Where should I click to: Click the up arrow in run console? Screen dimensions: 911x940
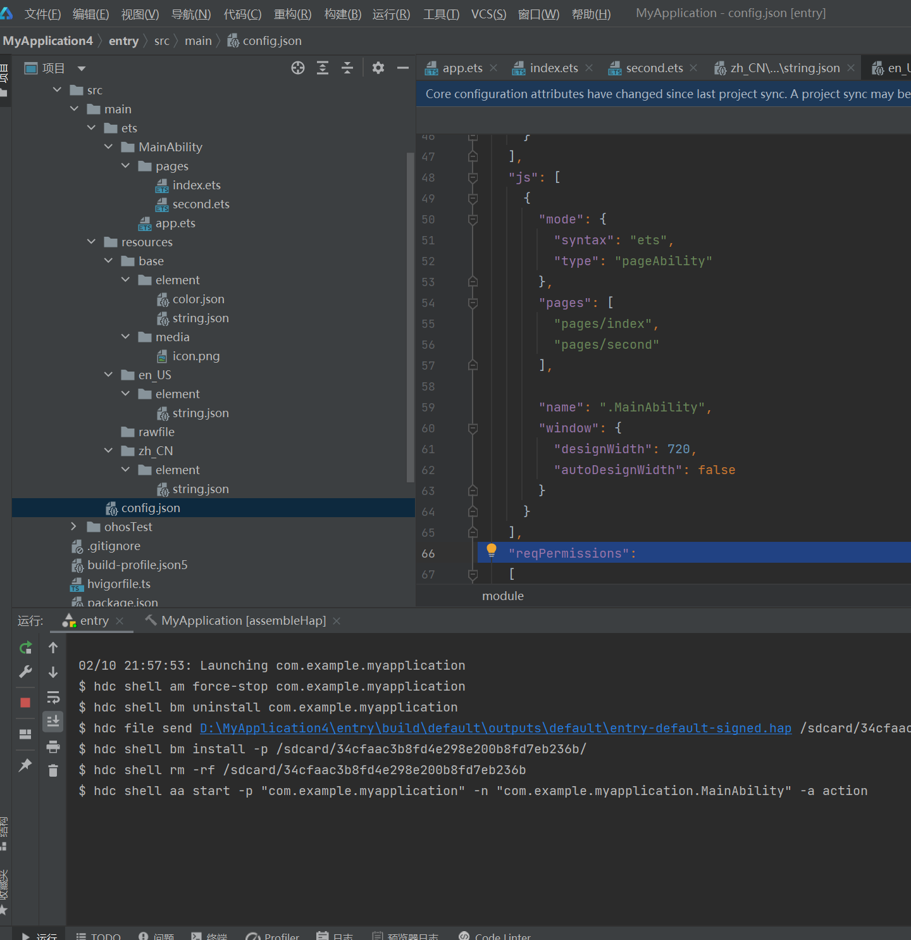tap(53, 648)
